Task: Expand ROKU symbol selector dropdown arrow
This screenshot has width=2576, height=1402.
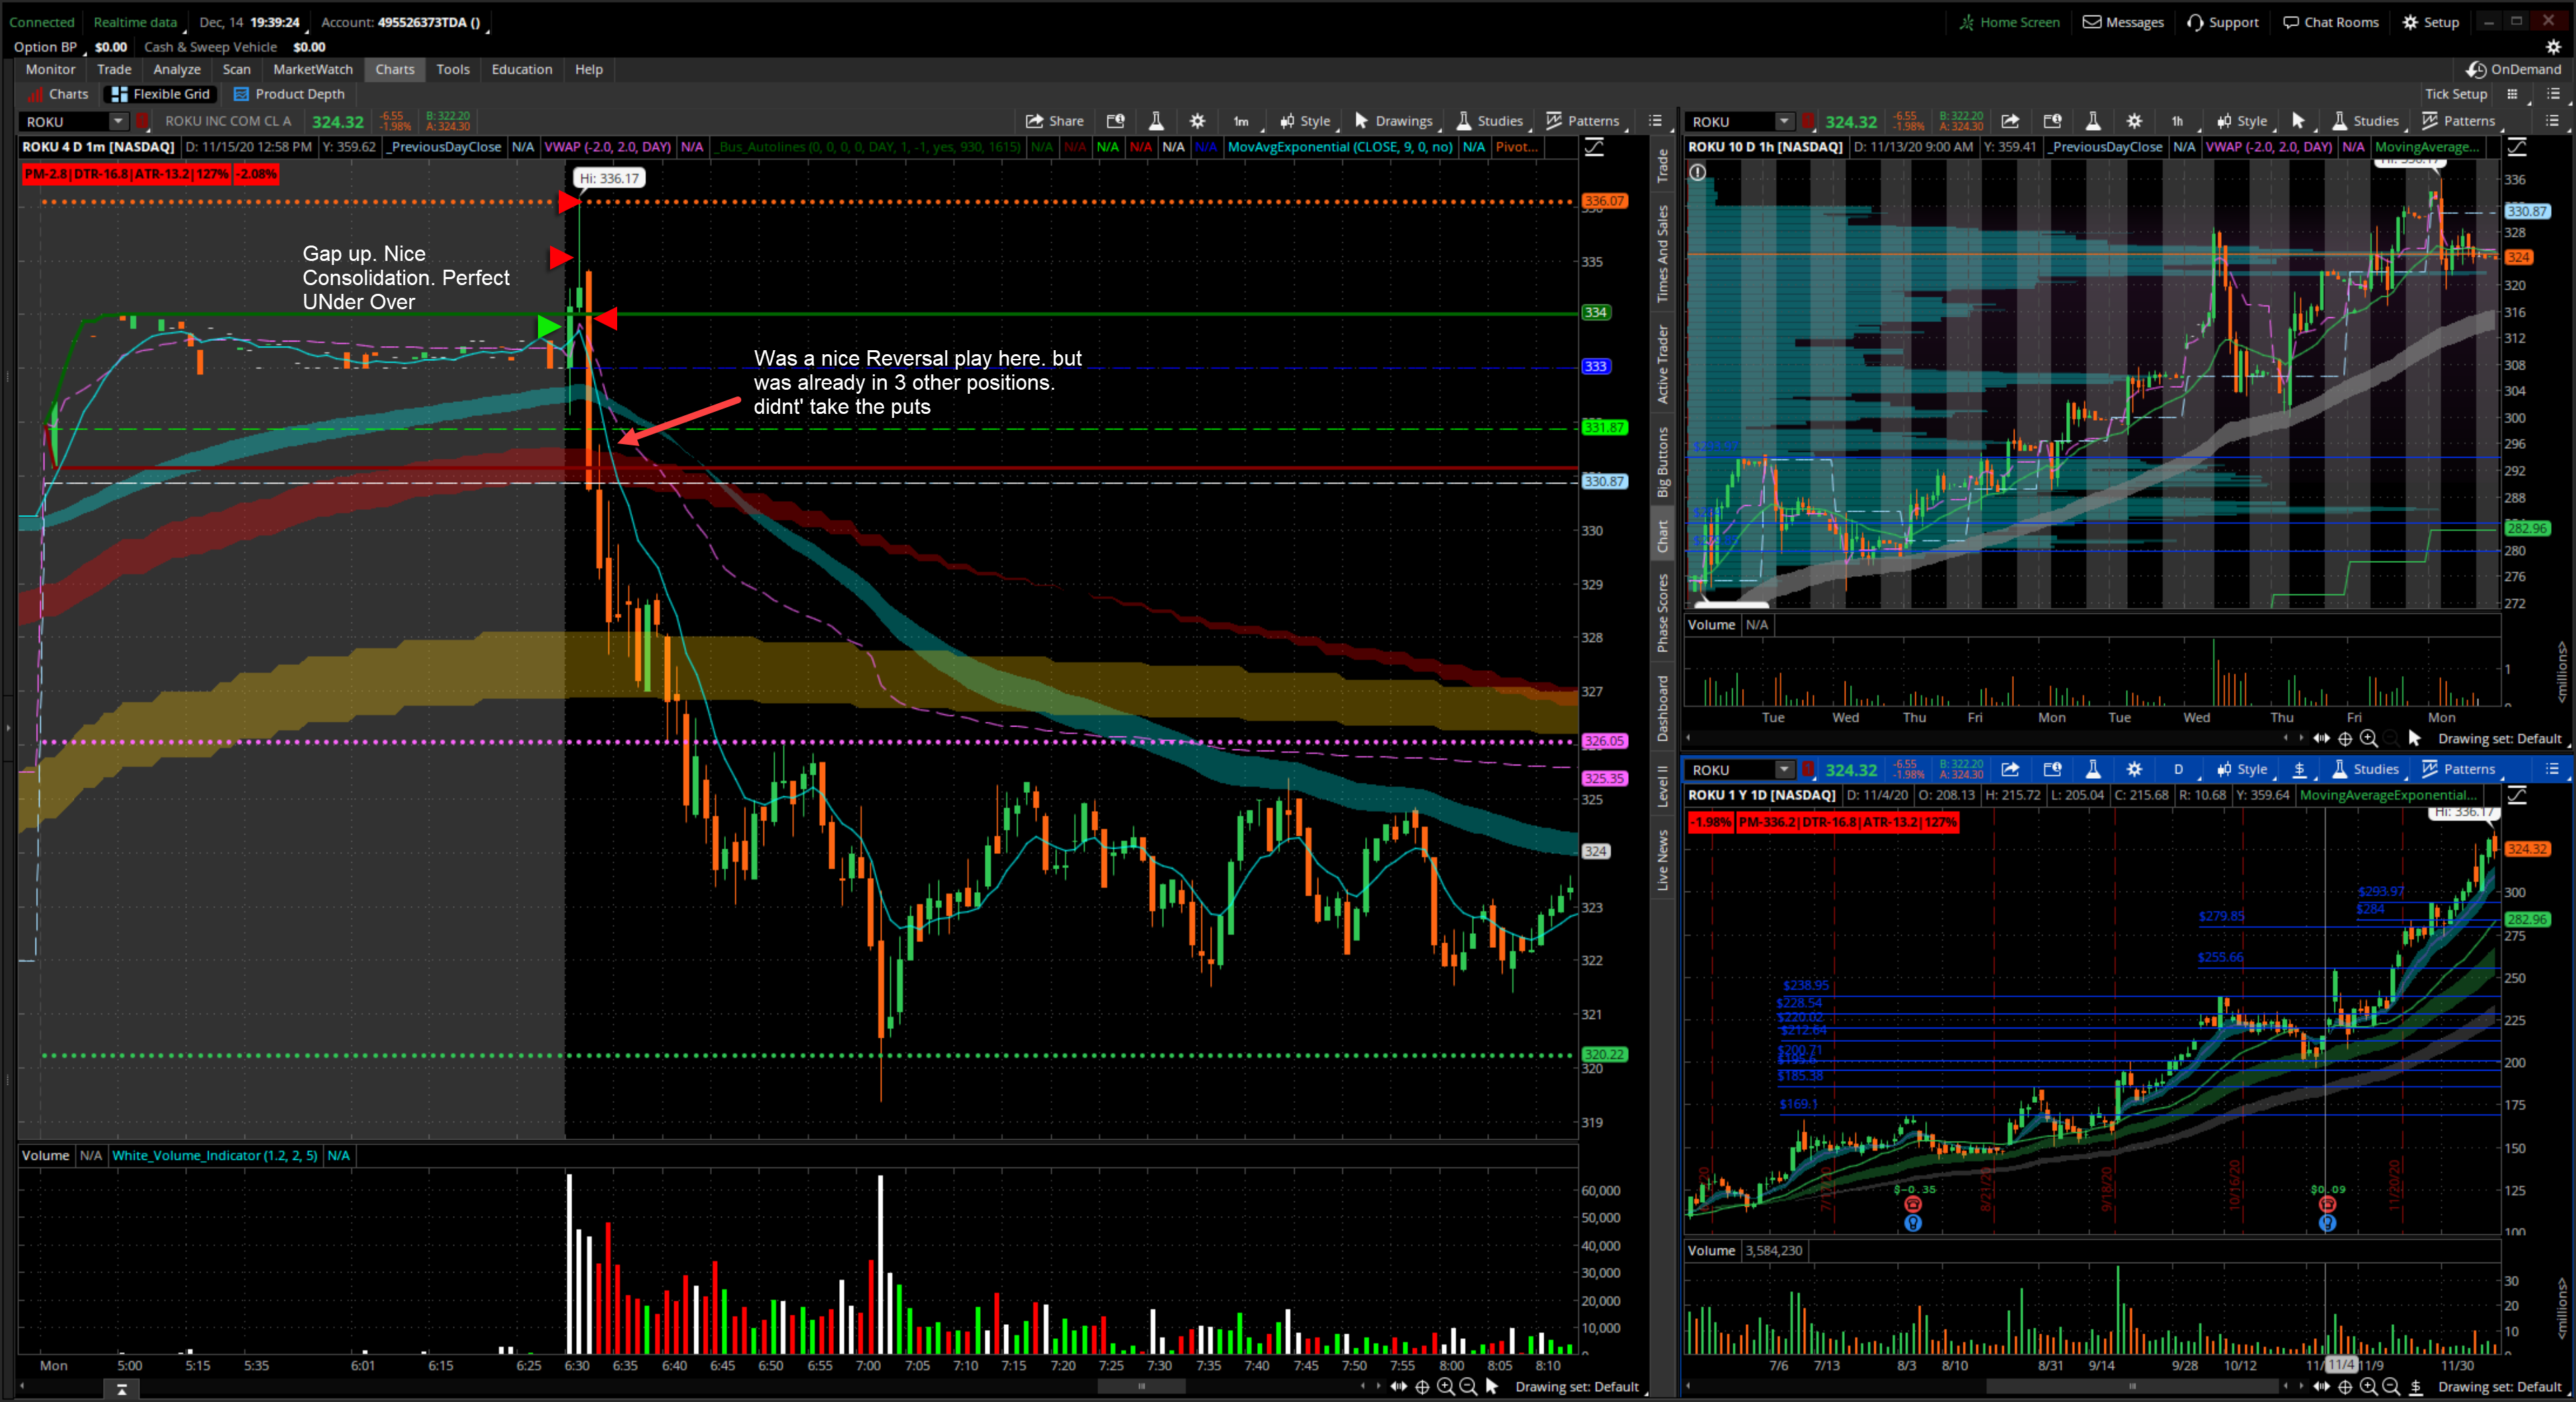Action: click(x=118, y=121)
